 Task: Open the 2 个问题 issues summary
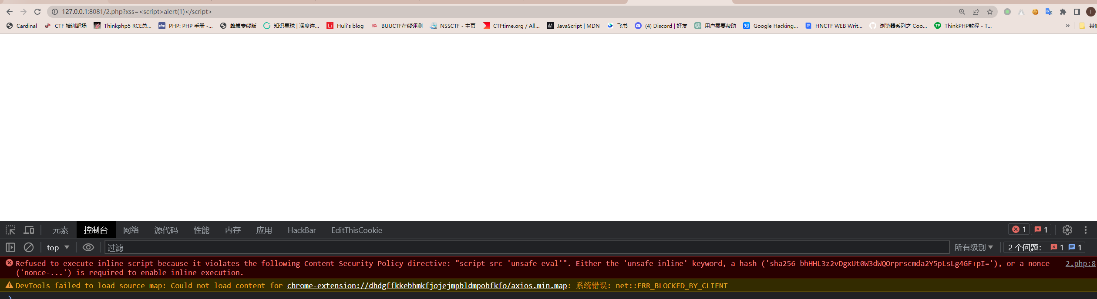pyautogui.click(x=1045, y=247)
